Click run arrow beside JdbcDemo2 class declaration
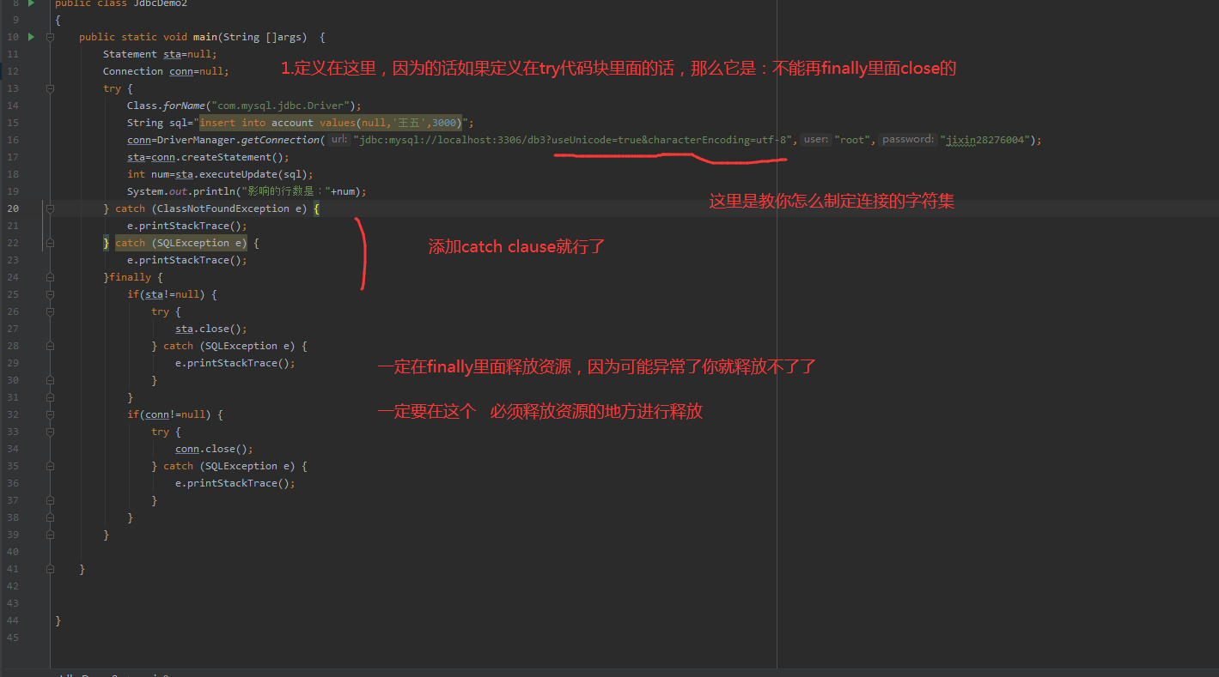 (32, 3)
